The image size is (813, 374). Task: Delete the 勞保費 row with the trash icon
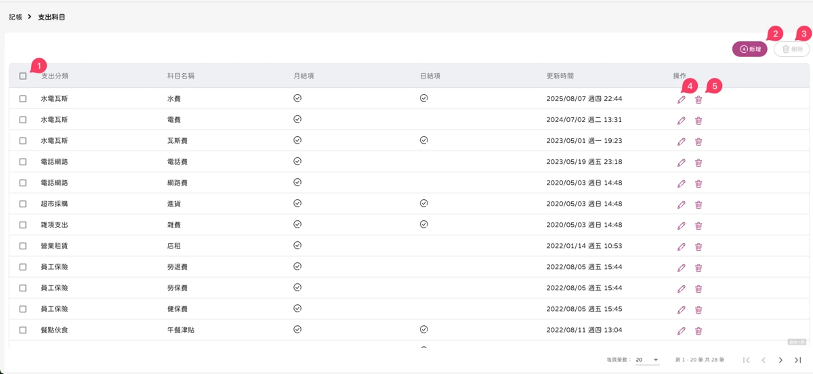pyautogui.click(x=699, y=289)
